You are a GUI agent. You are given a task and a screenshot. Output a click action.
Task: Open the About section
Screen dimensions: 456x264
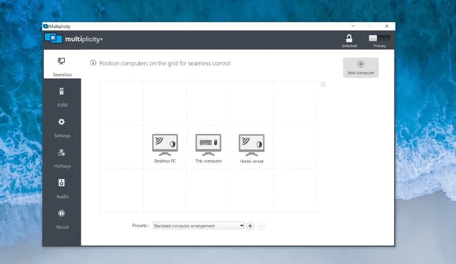[x=62, y=219]
